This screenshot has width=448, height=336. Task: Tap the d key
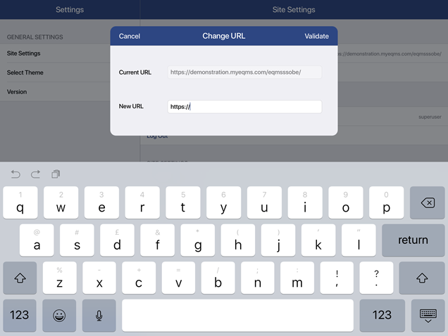click(117, 240)
